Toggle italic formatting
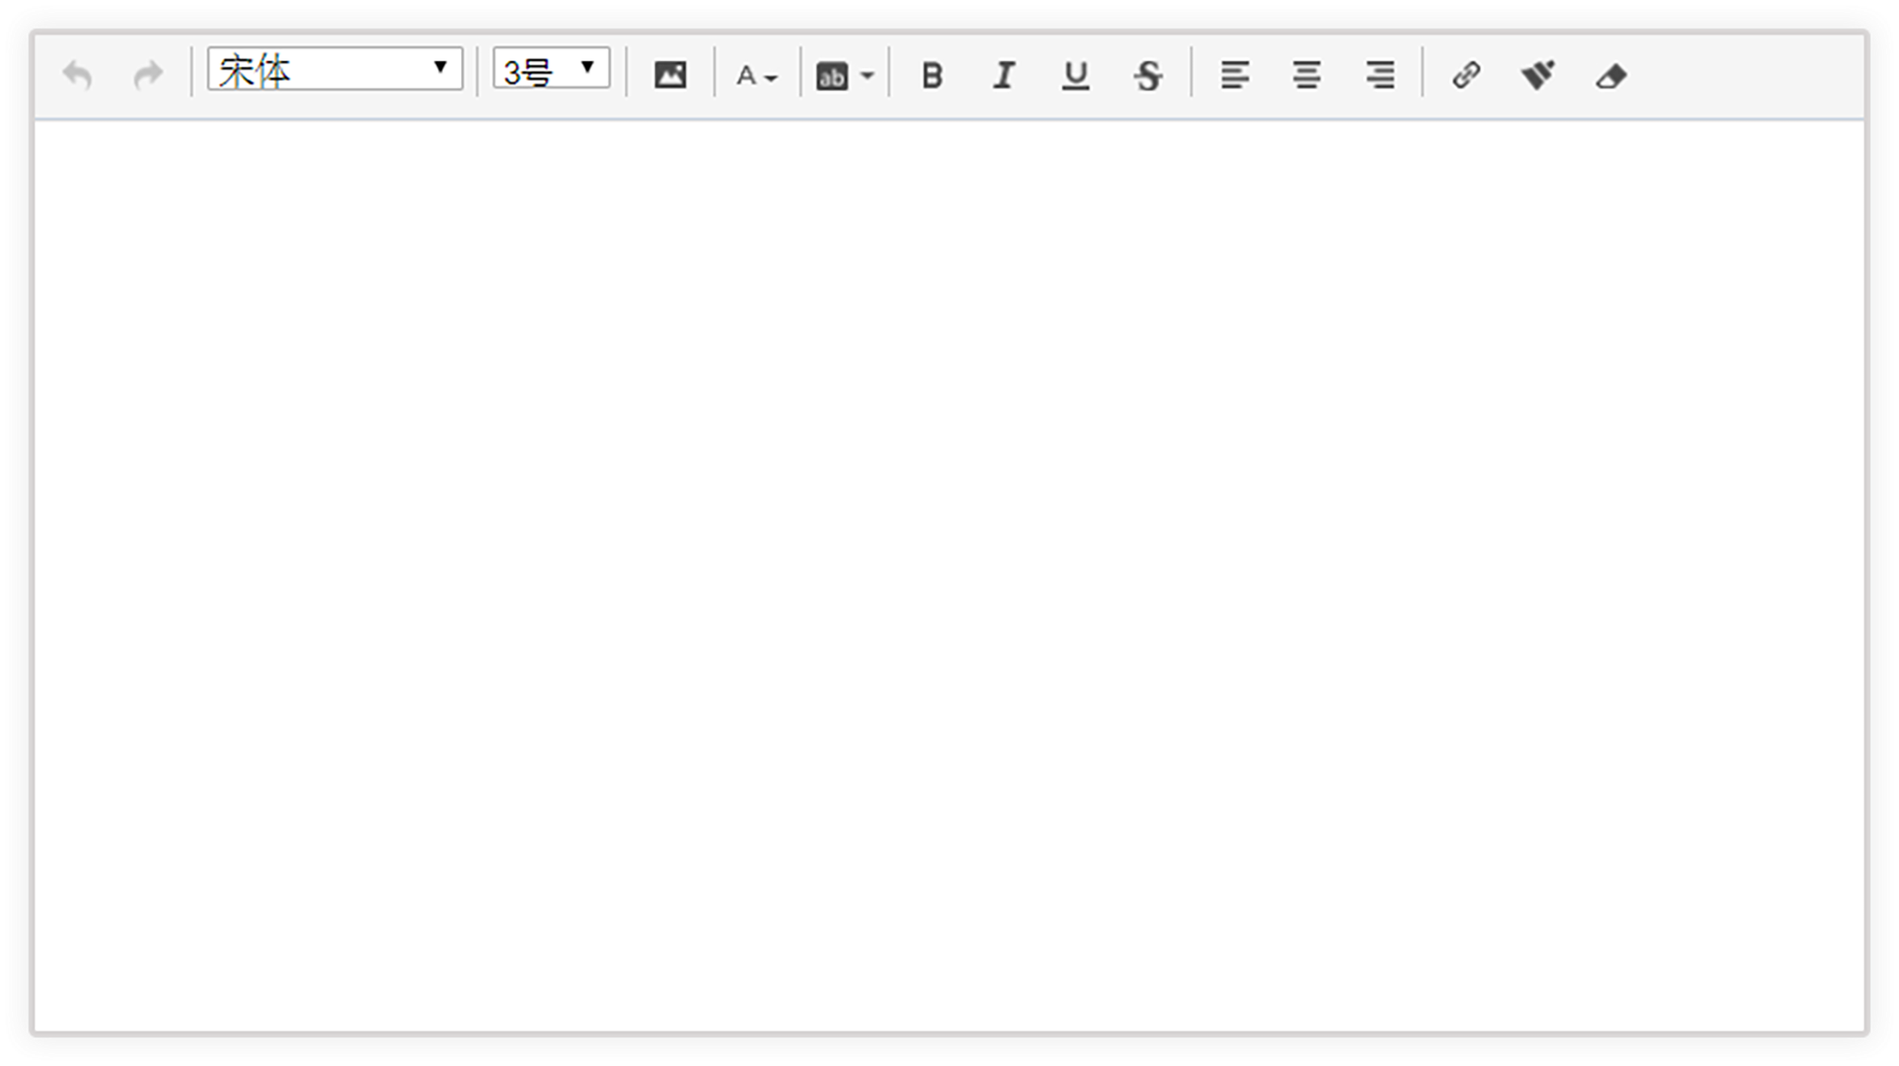 [1003, 75]
